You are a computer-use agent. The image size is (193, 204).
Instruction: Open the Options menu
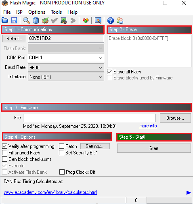37,12
